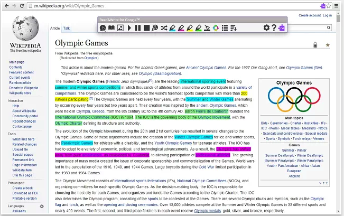Open Current events in the sidebar
The width and height of the screenshot is (344, 216).
[x=20, y=78]
